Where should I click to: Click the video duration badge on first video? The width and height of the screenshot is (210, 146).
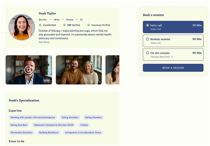pos(47,81)
